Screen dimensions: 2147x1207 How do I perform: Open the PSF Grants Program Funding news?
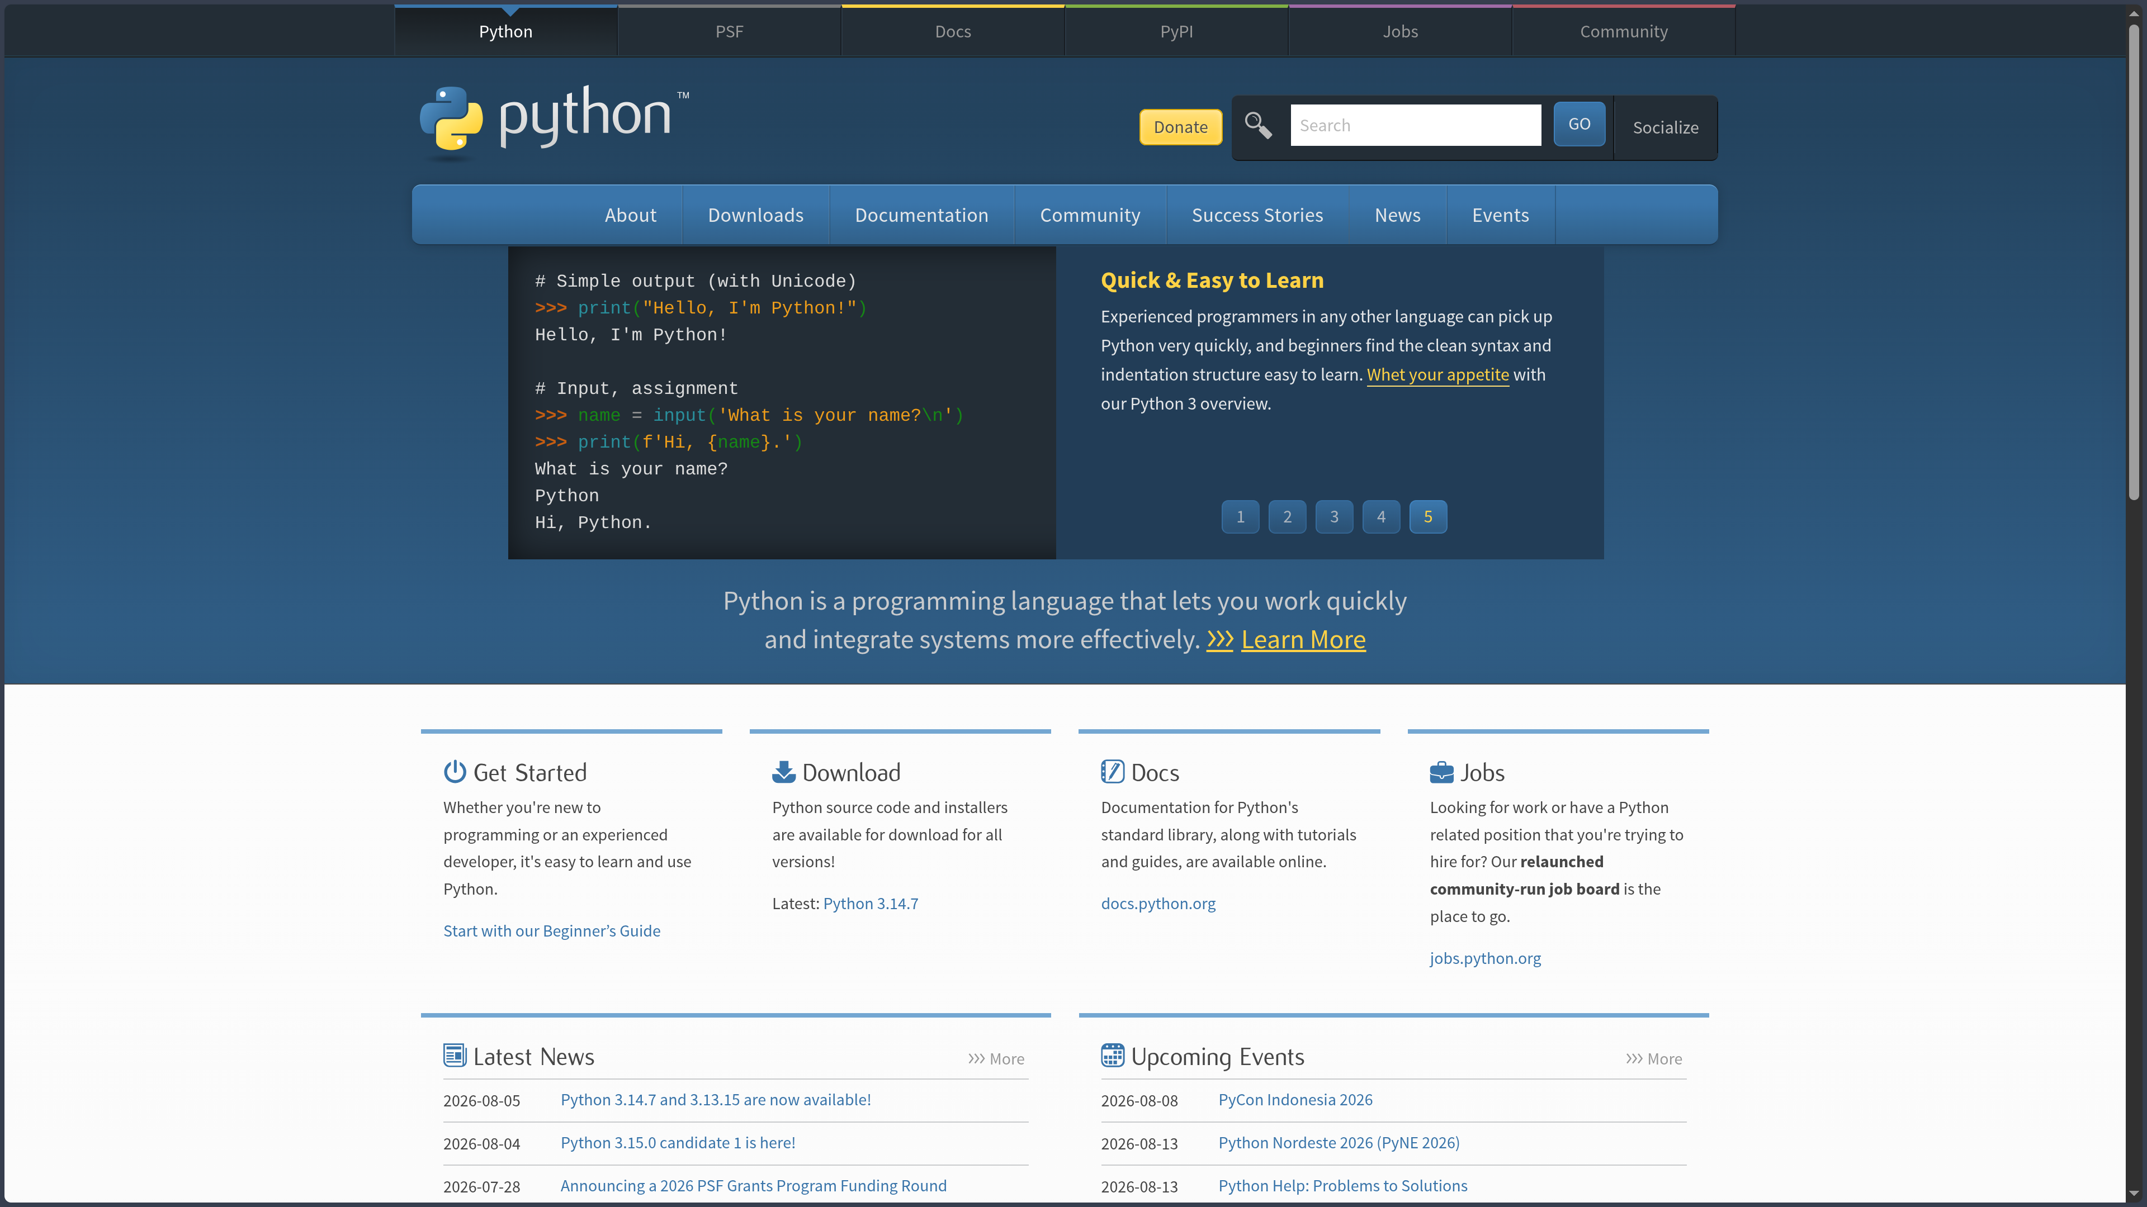[x=754, y=1185]
